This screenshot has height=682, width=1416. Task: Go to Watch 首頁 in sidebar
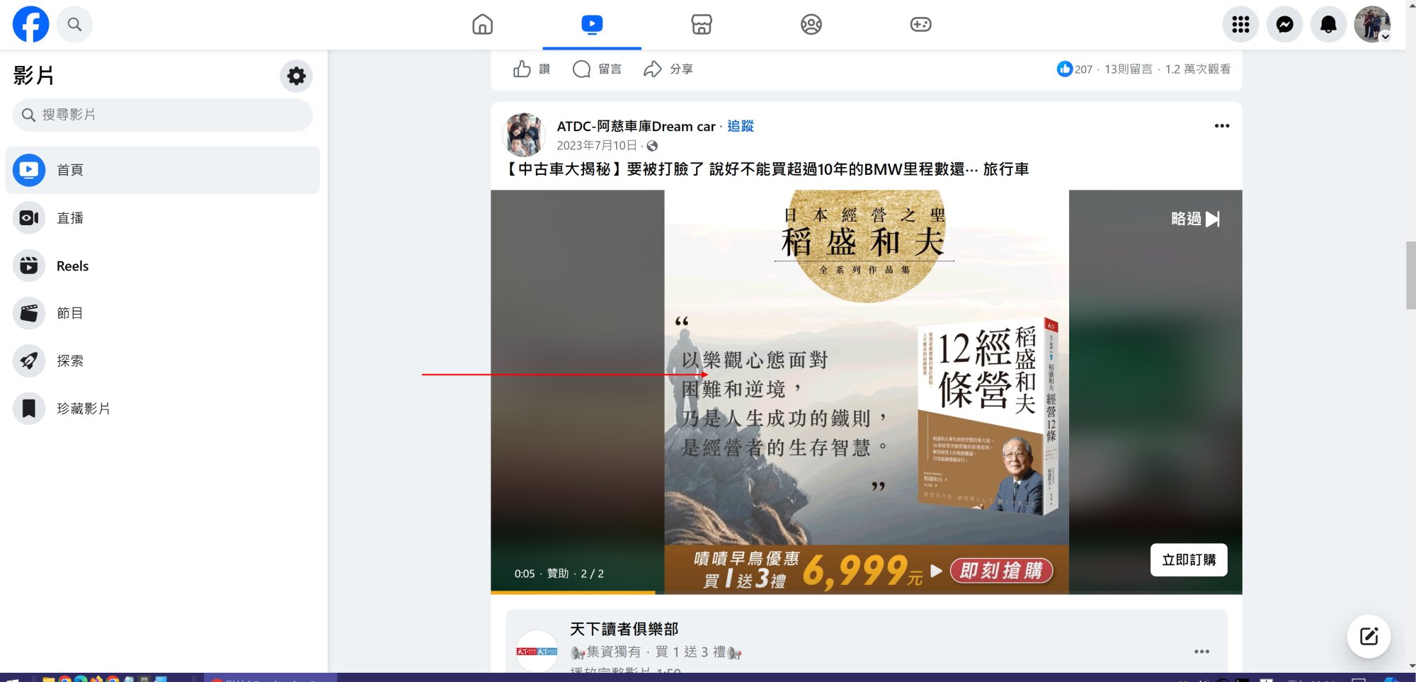coord(69,170)
